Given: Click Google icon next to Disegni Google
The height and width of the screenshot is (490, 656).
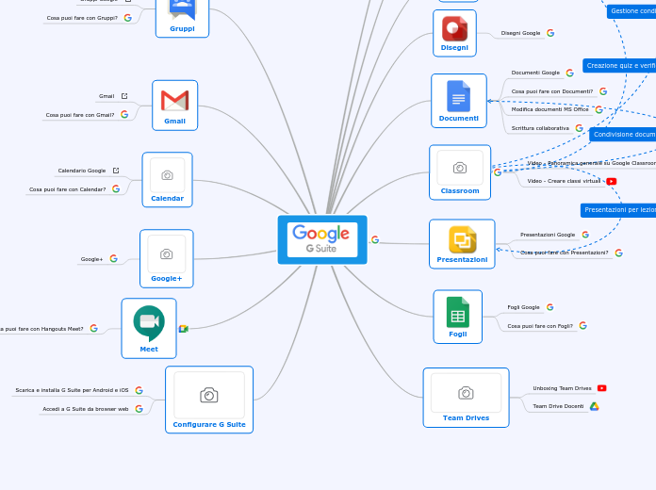Looking at the screenshot, I should tap(550, 33).
